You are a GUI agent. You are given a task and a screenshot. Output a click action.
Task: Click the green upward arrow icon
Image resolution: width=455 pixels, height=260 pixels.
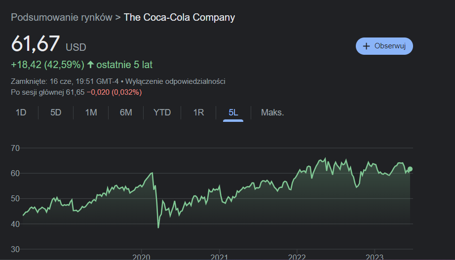(90, 65)
